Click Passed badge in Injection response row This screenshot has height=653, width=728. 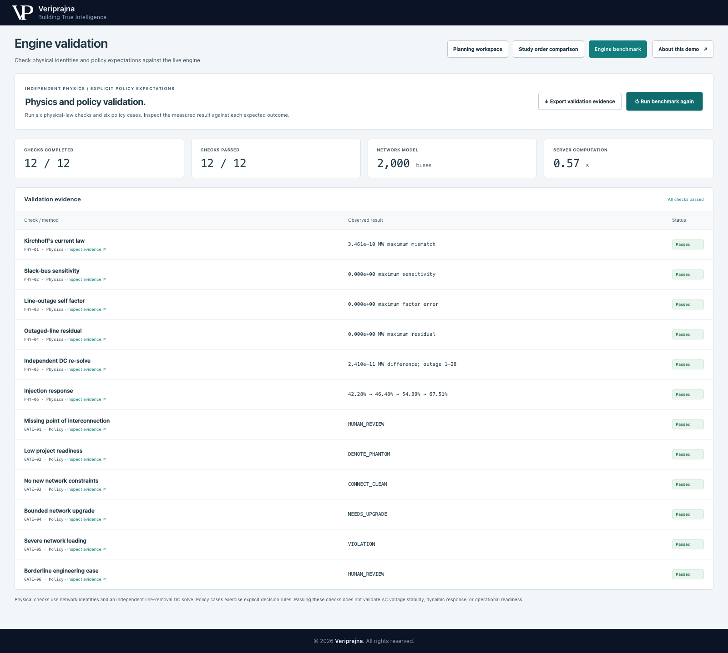coord(688,394)
